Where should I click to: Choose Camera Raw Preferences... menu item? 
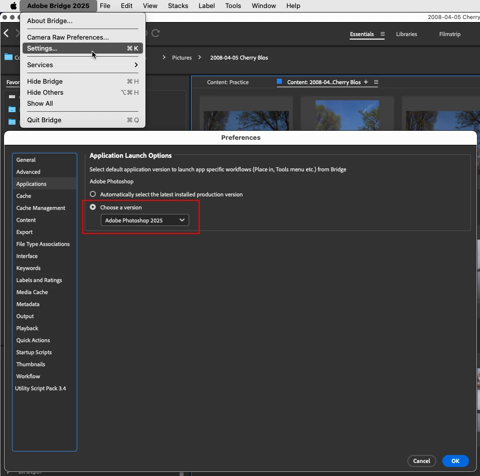click(x=83, y=37)
